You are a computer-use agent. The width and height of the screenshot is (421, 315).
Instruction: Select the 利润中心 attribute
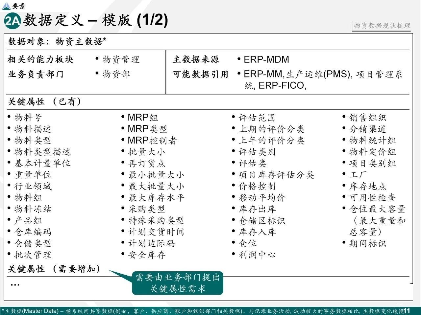click(x=257, y=255)
